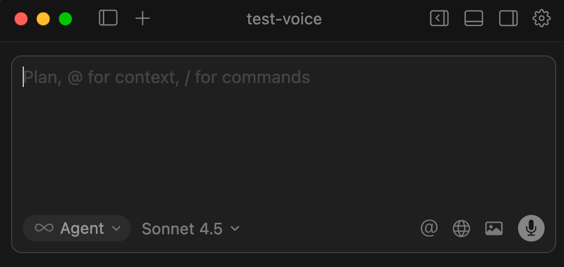Click the infinity icon in Agent pill
Viewport: 564px width, 267px height.
44,228
